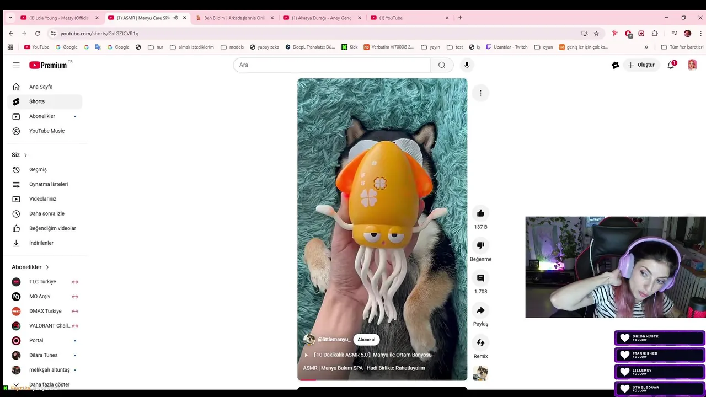
Task: Open Beğendiğim videolar list
Action: [45, 228]
